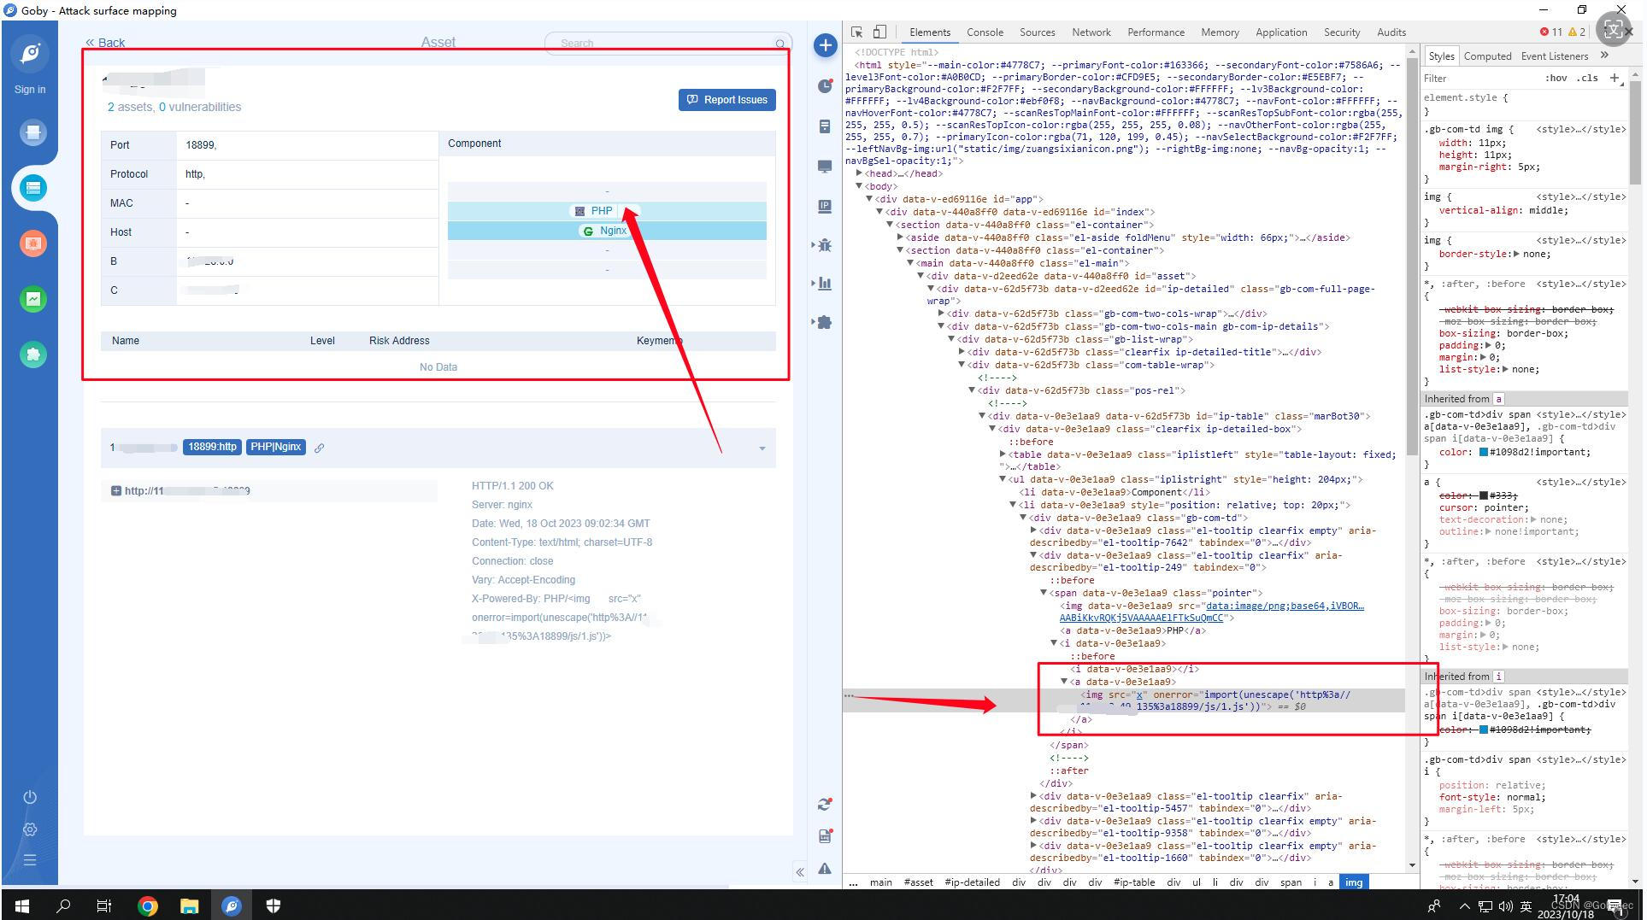Open the IP icon in right toolbar

click(x=825, y=207)
